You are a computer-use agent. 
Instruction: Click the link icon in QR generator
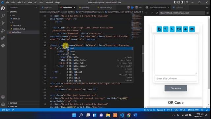(166, 29)
